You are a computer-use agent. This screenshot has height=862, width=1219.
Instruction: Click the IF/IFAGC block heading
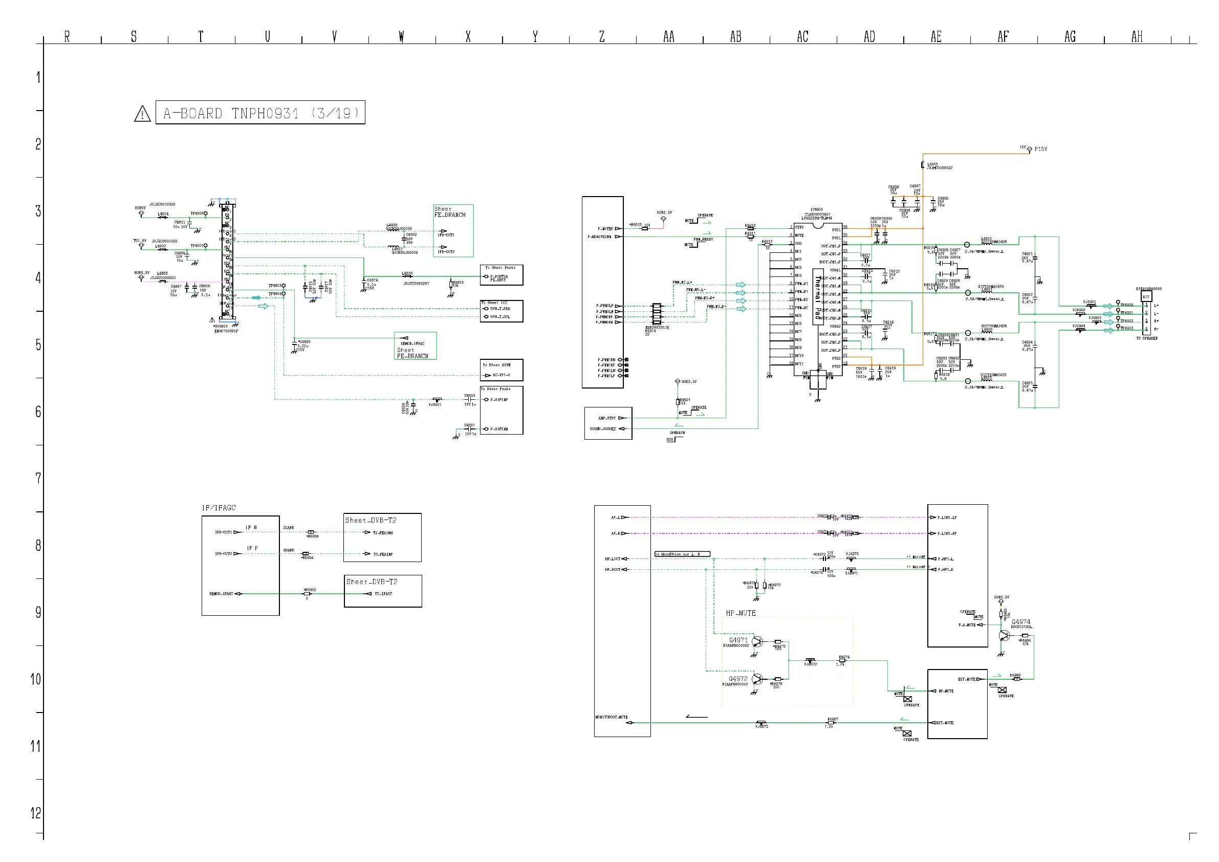click(219, 508)
